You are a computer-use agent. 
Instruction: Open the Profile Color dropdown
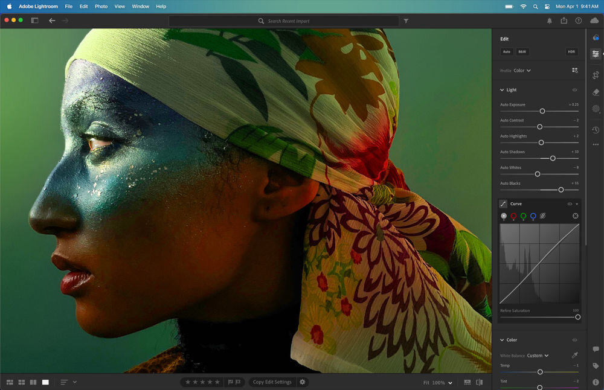click(522, 71)
